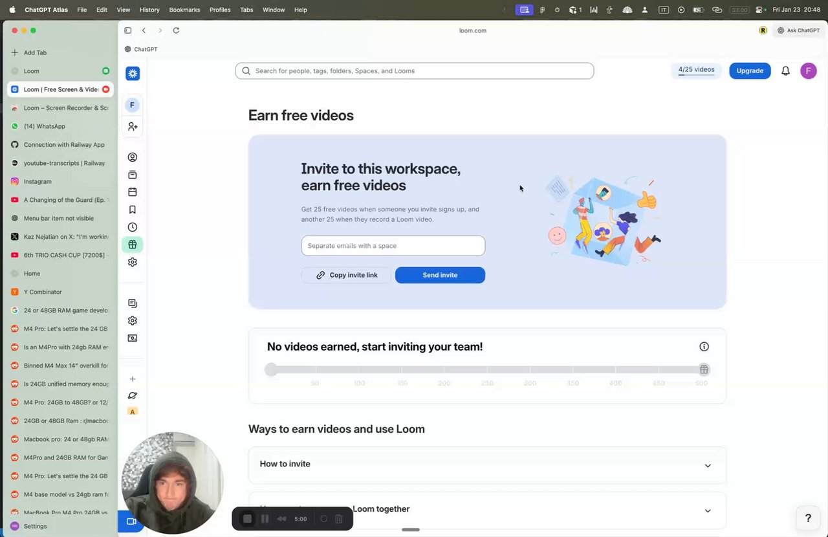Image resolution: width=828 pixels, height=537 pixels.
Task: Click the start knob of earned videos bar
Action: pos(271,369)
